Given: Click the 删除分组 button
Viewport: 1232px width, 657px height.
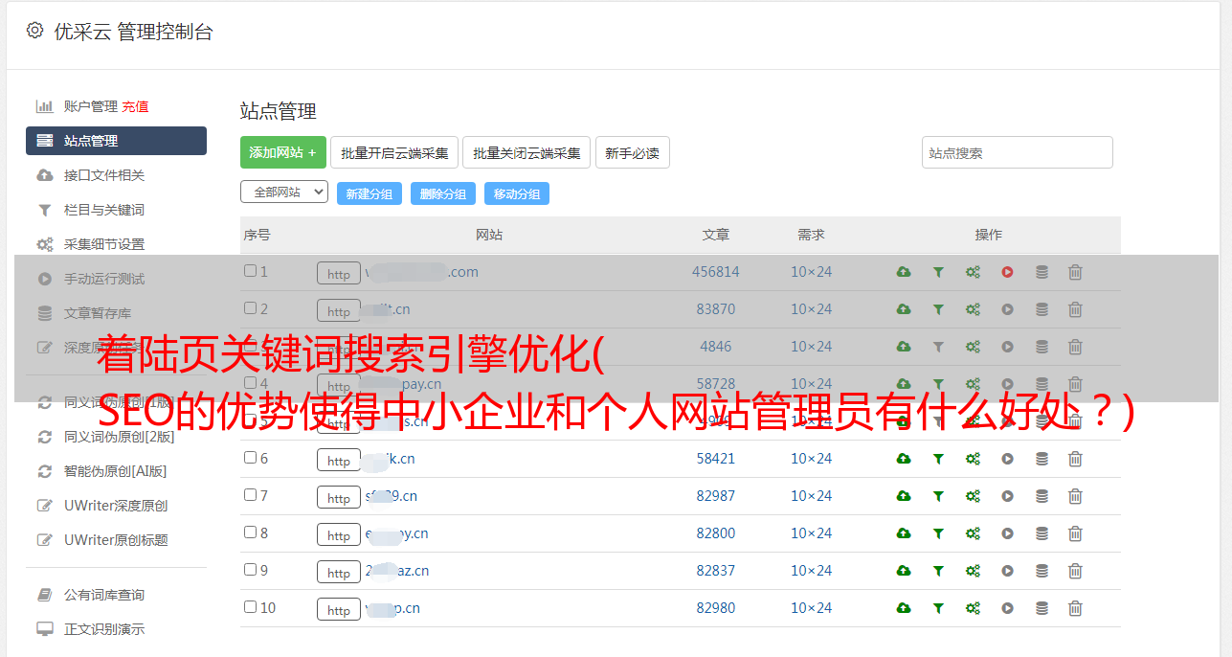Looking at the screenshot, I should pos(443,193).
